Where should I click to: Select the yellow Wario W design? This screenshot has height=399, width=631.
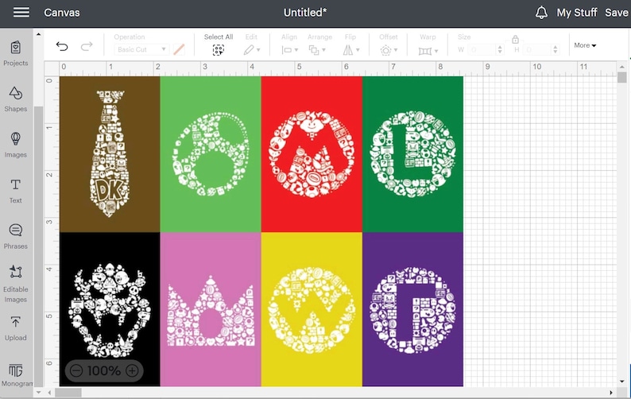tap(312, 309)
